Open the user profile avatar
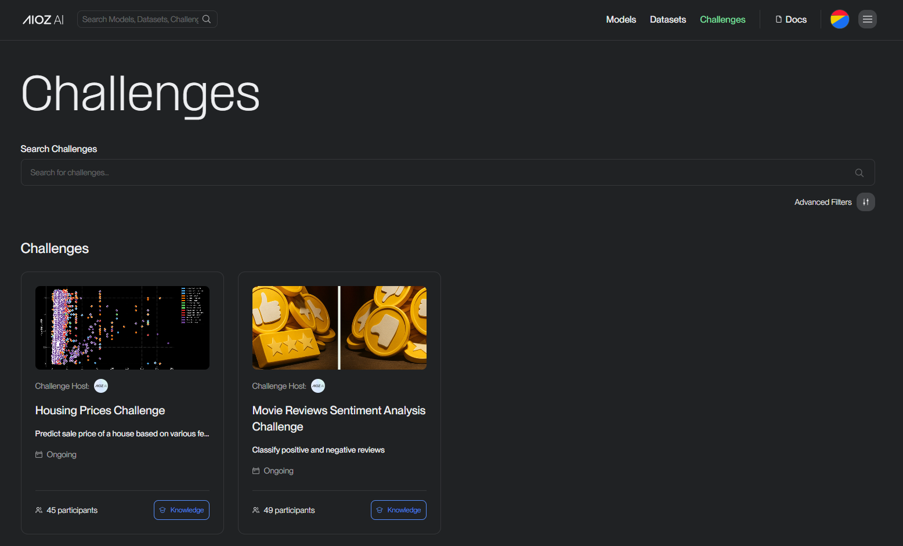The width and height of the screenshot is (903, 546). coord(839,19)
